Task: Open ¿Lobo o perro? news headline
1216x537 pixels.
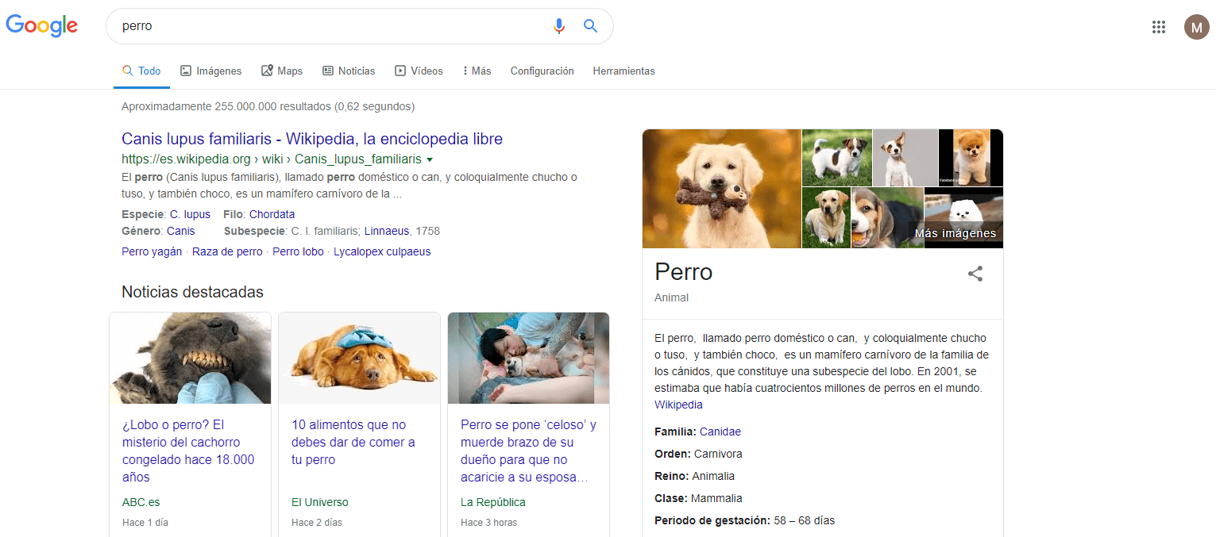Action: click(188, 451)
